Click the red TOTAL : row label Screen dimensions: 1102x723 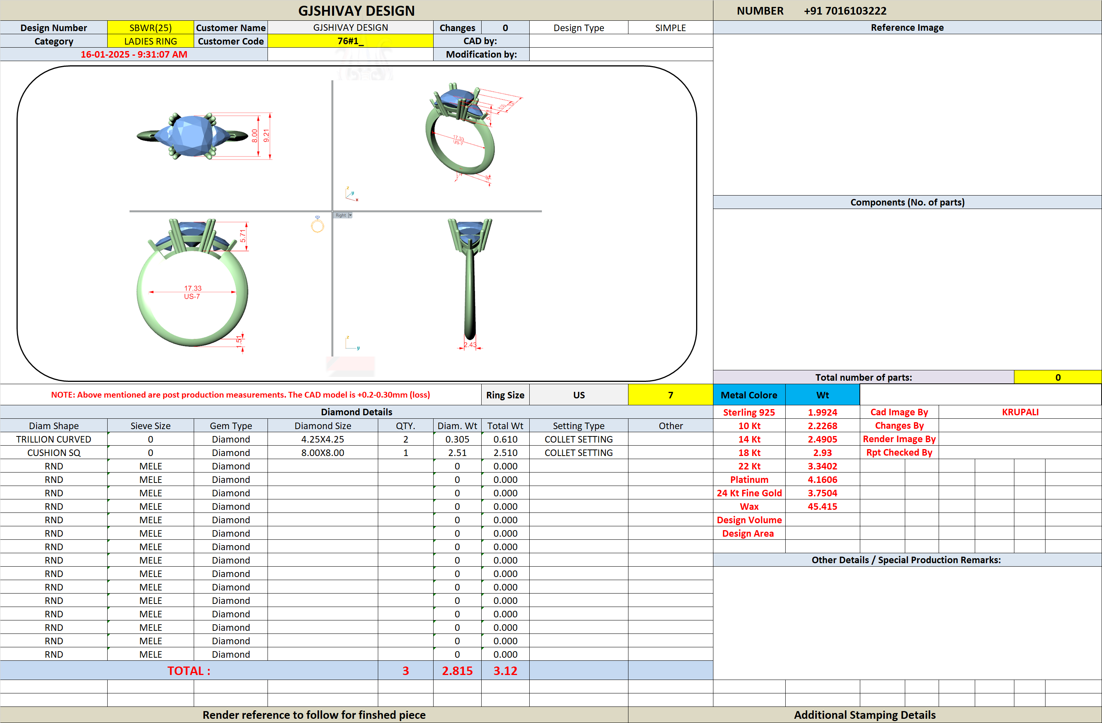189,671
